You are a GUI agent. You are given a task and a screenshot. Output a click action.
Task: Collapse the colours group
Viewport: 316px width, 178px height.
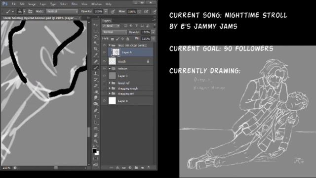coord(110,69)
